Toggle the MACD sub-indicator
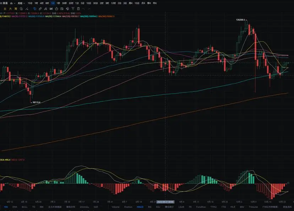Viewport: 294px width, 211px height. 140,207
